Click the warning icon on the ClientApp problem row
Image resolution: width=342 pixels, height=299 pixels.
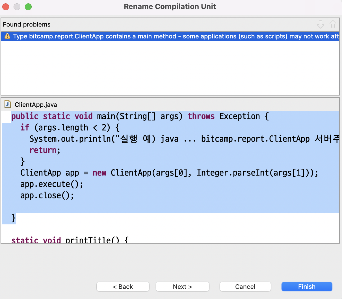click(8, 36)
